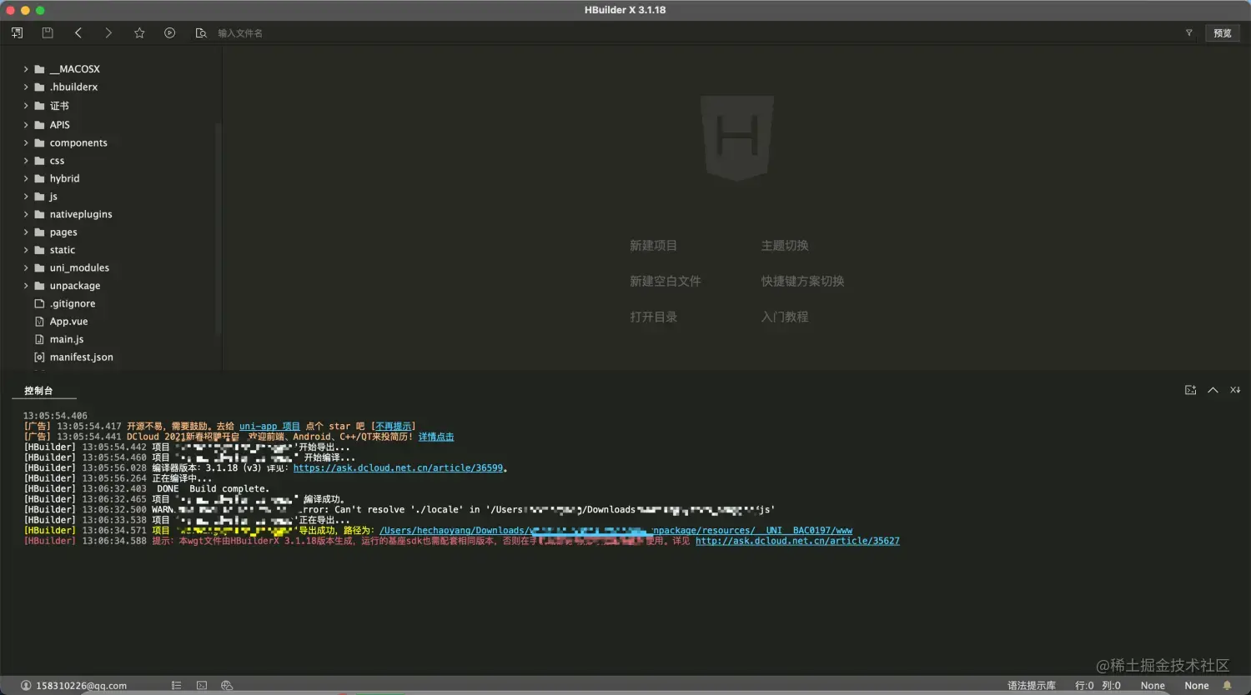Click the new project icon in the toolbar

point(17,32)
